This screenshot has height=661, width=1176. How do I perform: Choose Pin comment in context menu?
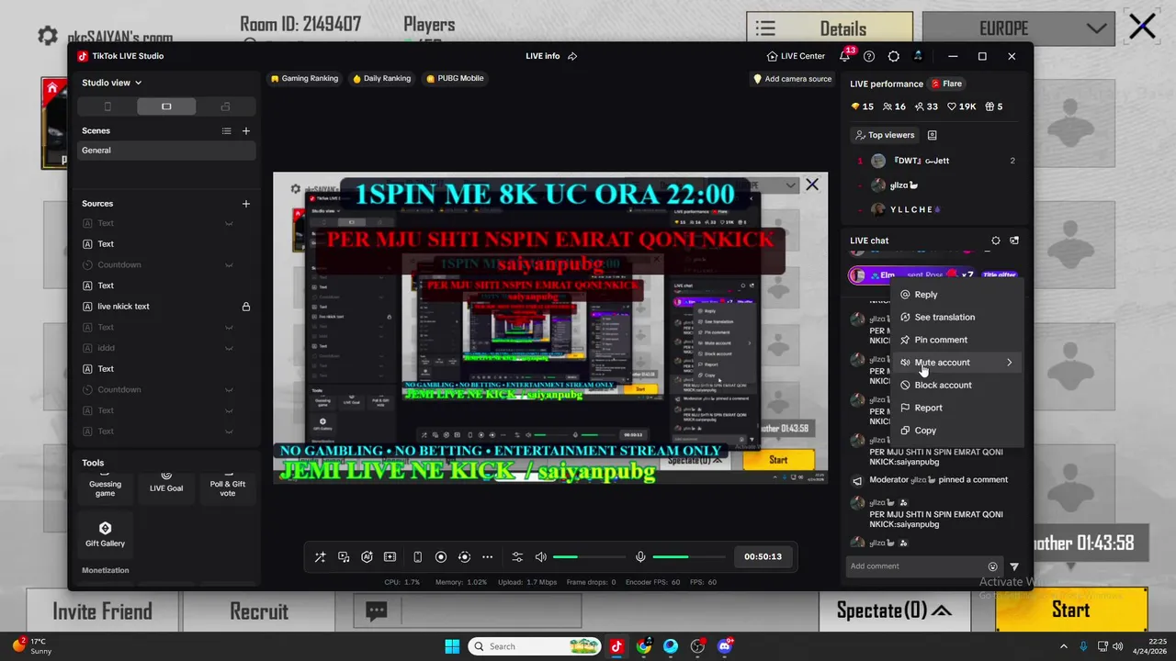957,340
